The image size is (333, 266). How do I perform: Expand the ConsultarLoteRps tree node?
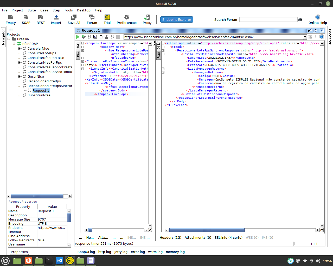click(x=19, y=53)
